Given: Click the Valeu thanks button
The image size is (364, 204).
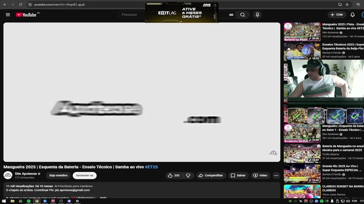Looking at the screenshot, I should pos(260,175).
